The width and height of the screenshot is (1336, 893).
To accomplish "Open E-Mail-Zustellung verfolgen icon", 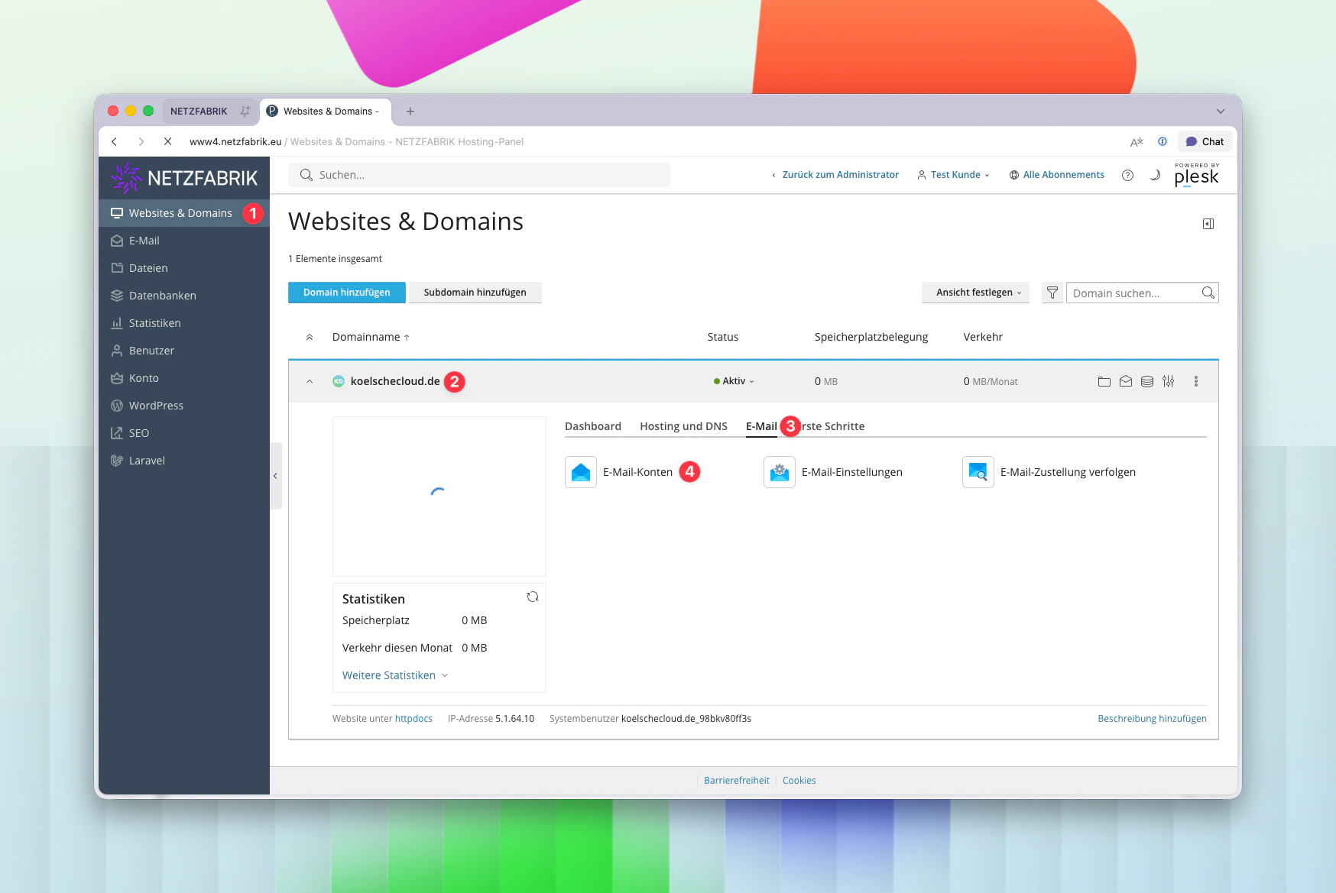I will tap(978, 472).
